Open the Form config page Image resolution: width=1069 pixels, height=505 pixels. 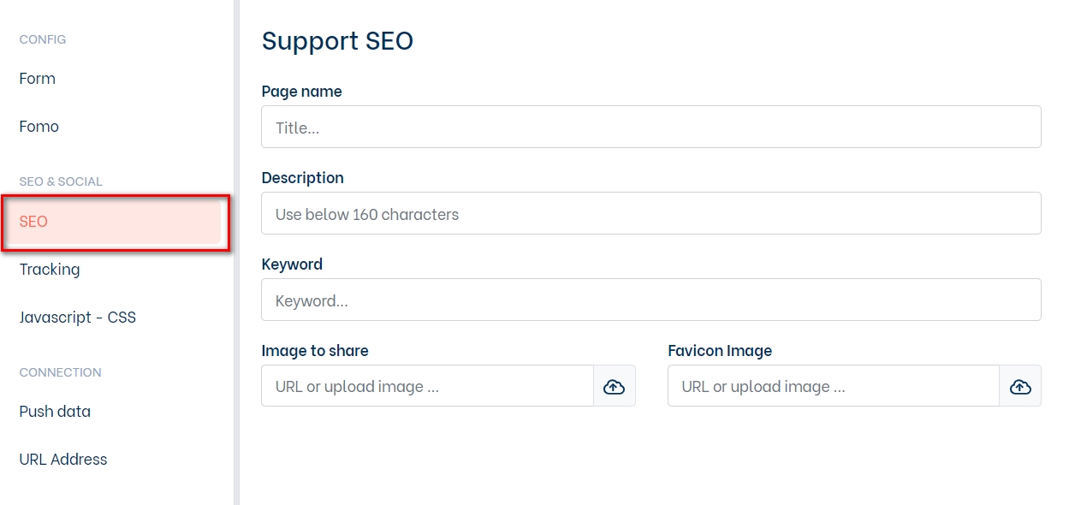click(x=38, y=79)
